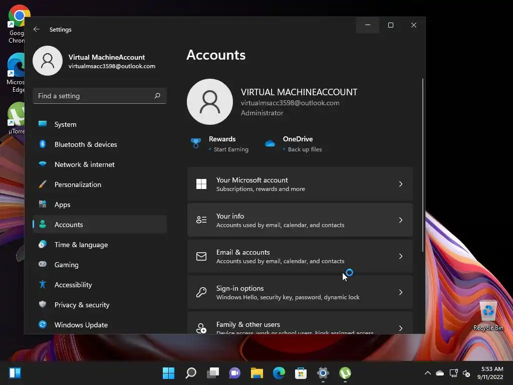Go back using the Settings back arrow
This screenshot has height=385, width=513.
(x=36, y=29)
